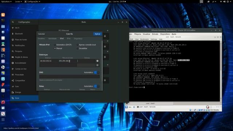Open Compartilhar settings panel

(x=24, y=80)
